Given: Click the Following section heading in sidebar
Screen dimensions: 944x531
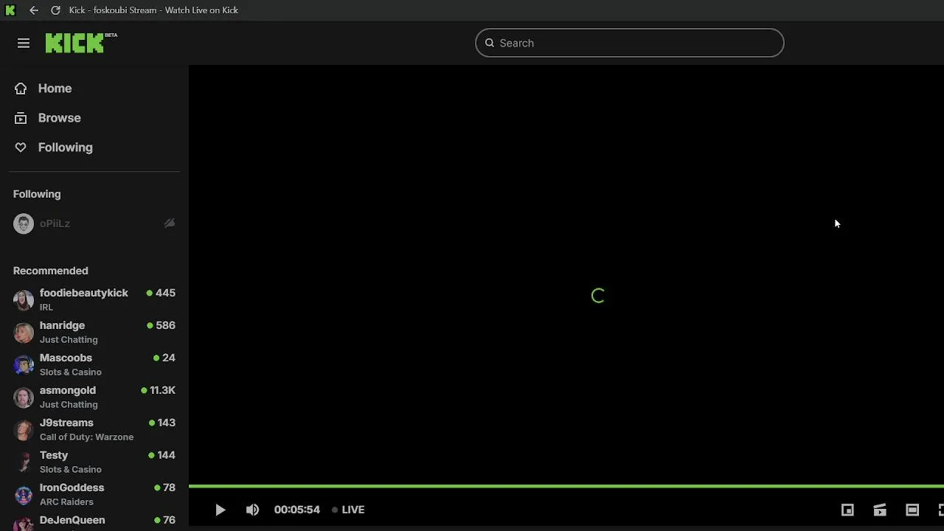Looking at the screenshot, I should coord(37,194).
